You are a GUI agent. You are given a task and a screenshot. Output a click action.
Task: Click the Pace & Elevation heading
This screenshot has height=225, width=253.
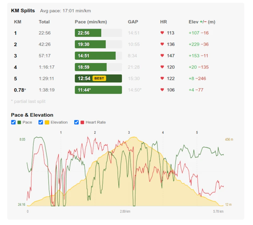[32, 115]
